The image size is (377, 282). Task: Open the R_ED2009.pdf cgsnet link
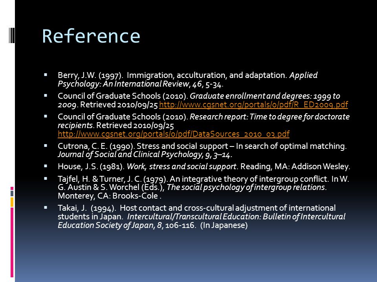(x=253, y=105)
